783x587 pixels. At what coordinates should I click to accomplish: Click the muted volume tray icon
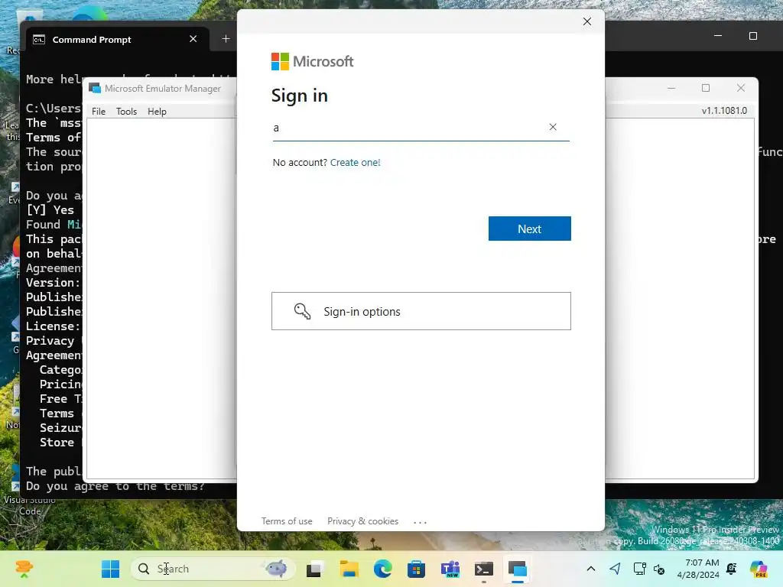click(x=658, y=569)
